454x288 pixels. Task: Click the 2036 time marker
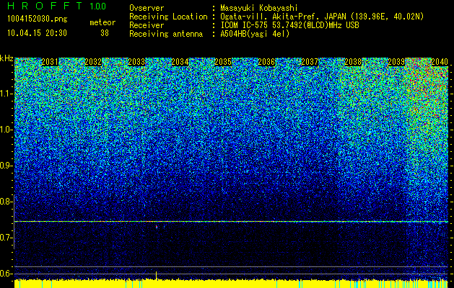(x=266, y=62)
